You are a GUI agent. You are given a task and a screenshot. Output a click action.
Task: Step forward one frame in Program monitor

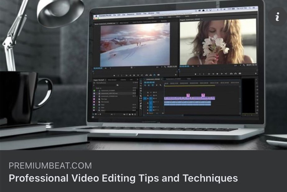pyautogui.click(x=221, y=74)
